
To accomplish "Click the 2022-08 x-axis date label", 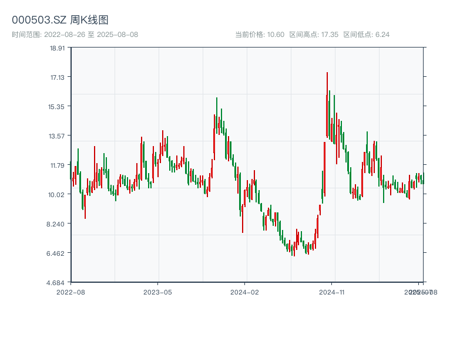I will click(70, 292).
